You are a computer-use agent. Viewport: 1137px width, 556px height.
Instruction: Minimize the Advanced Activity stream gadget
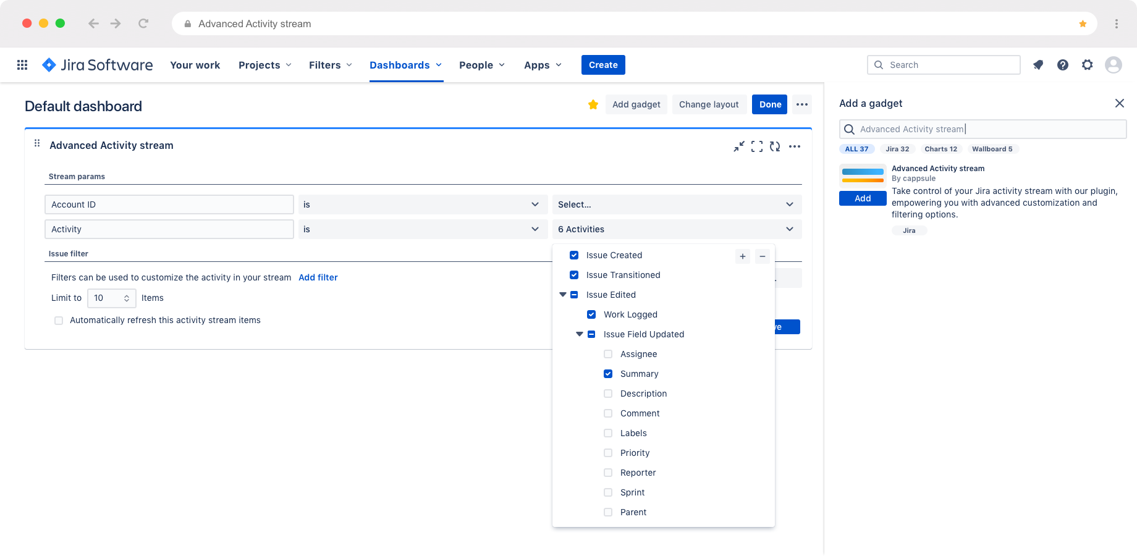click(739, 146)
